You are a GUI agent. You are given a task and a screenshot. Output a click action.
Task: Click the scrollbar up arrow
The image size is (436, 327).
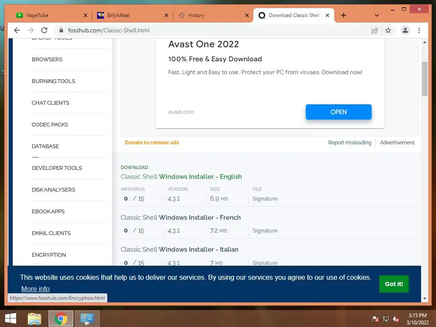pyautogui.click(x=425, y=42)
